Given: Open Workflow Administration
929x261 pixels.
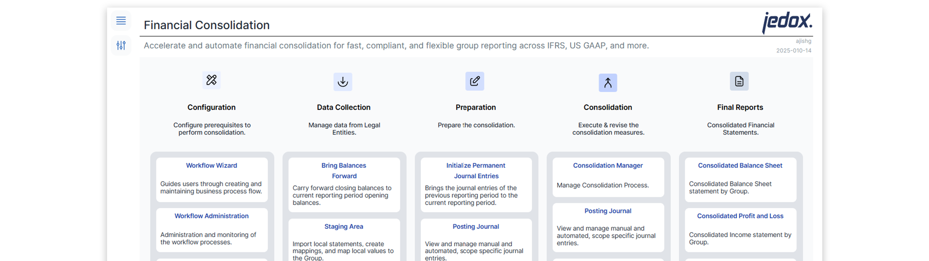Looking at the screenshot, I should (212, 216).
